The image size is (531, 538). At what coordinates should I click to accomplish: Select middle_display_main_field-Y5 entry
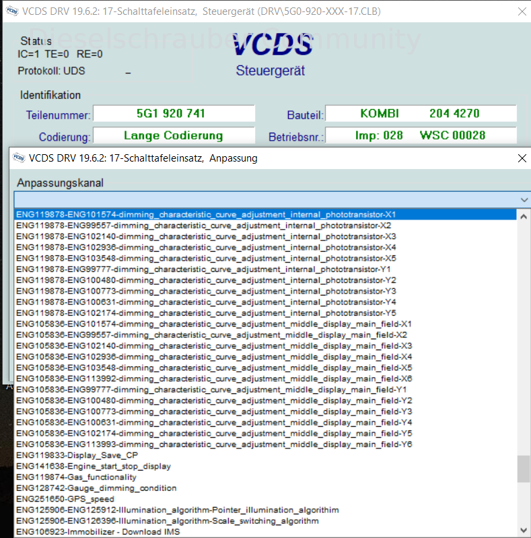(x=265, y=434)
